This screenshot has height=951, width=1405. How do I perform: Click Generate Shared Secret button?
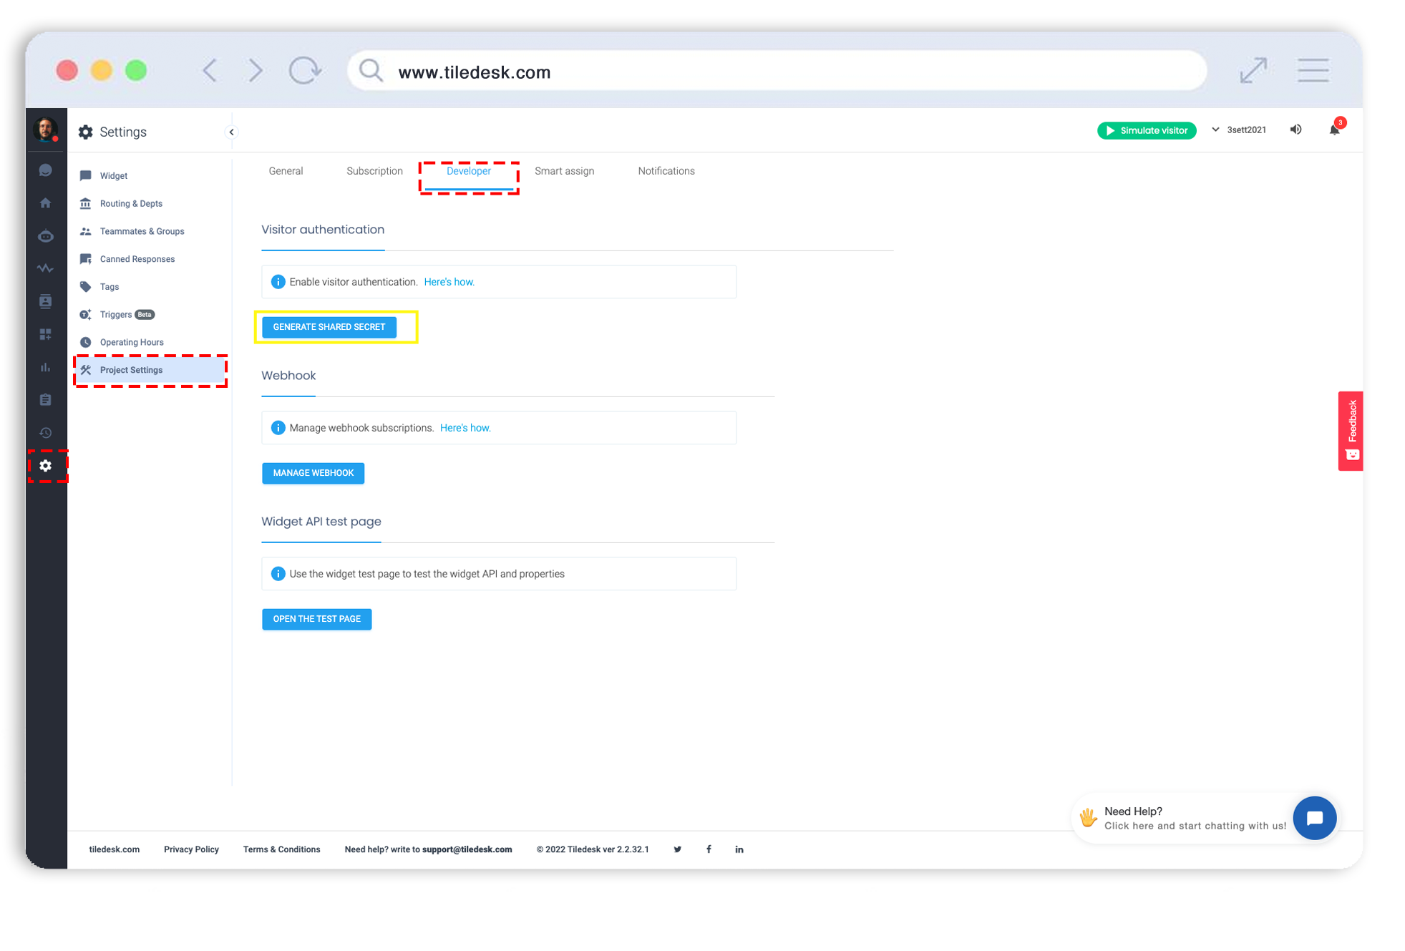(329, 327)
